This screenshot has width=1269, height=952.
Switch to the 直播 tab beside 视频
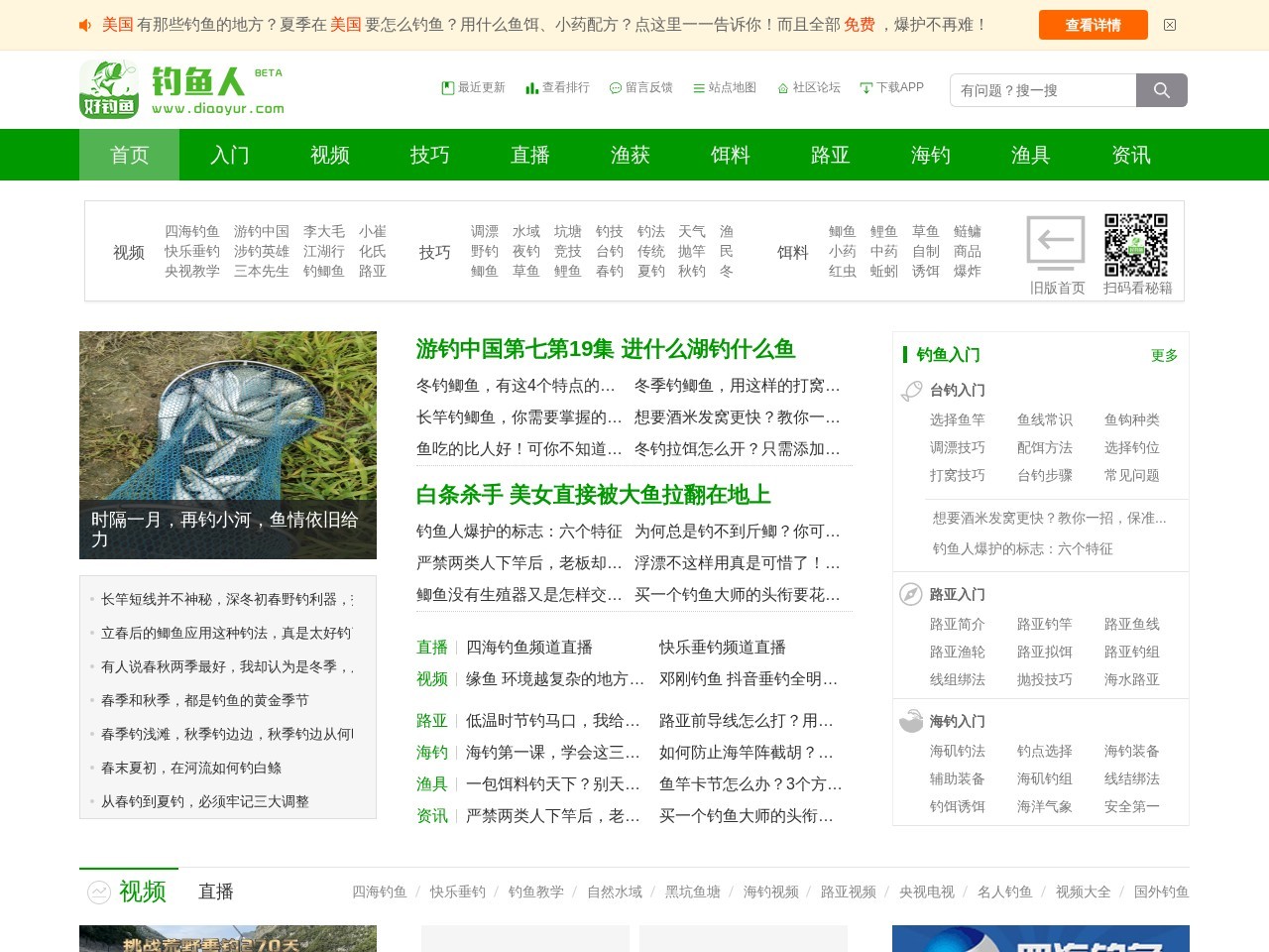coord(215,892)
